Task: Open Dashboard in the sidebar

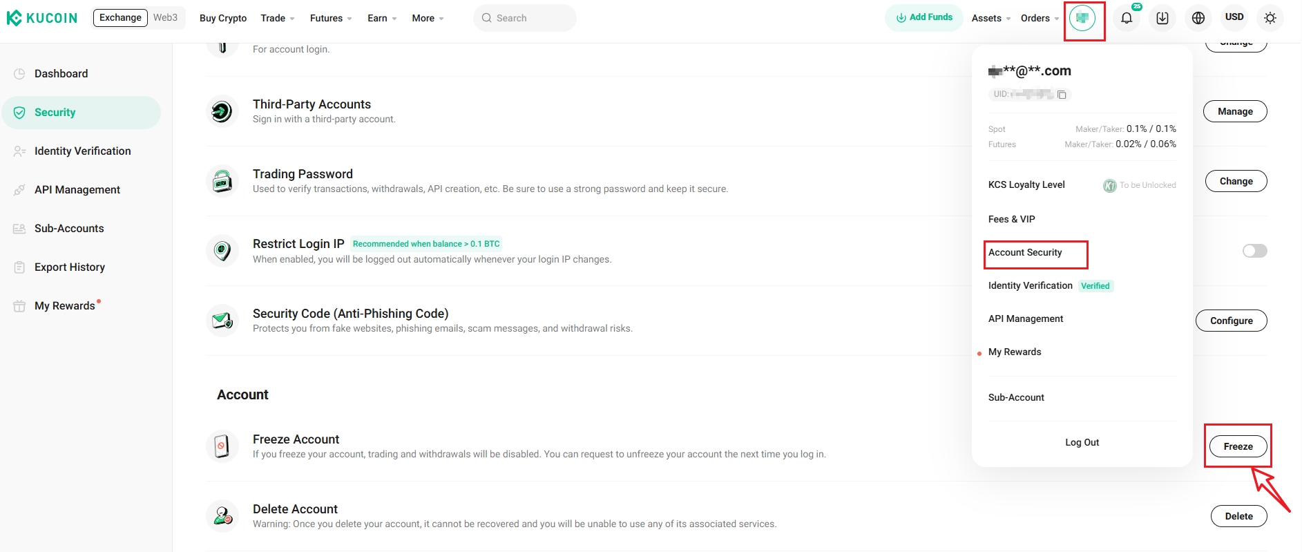Action: (82, 74)
